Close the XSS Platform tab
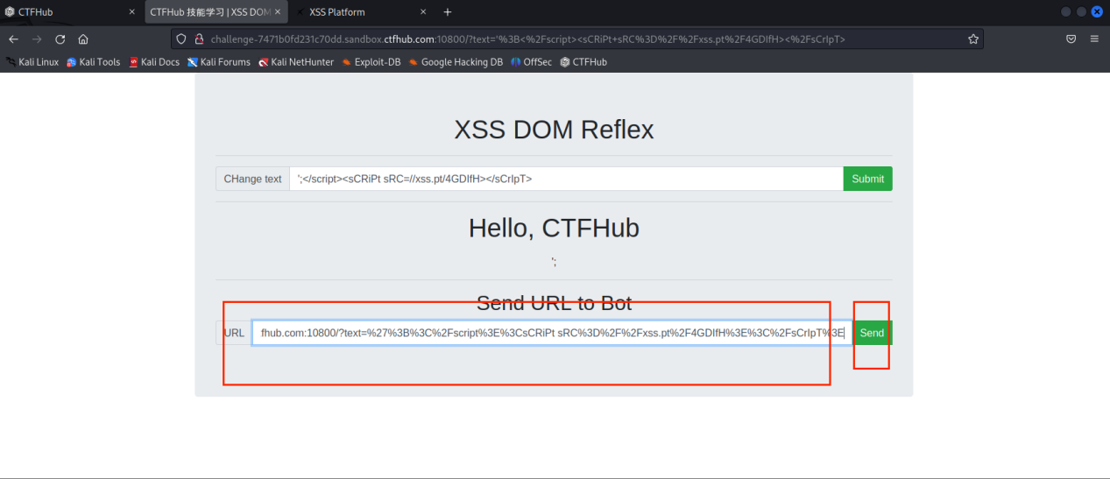The width and height of the screenshot is (1110, 479). coord(423,12)
